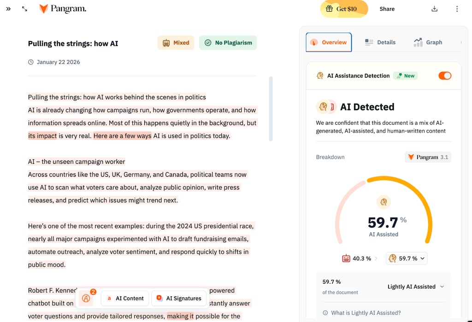
Task: Open the three-dot more options menu
Action: coord(457,9)
